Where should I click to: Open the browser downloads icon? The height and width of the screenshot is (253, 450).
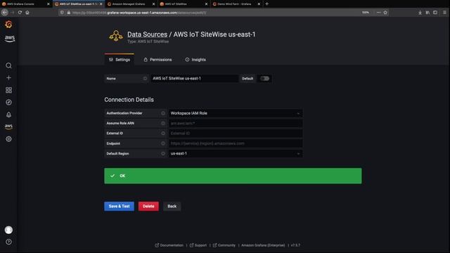coord(420,13)
